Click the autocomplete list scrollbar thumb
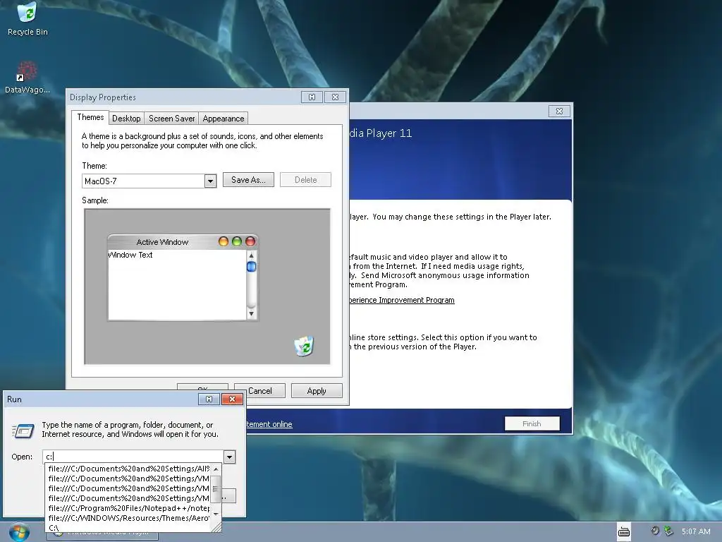This screenshot has height=542, width=722. click(x=216, y=490)
